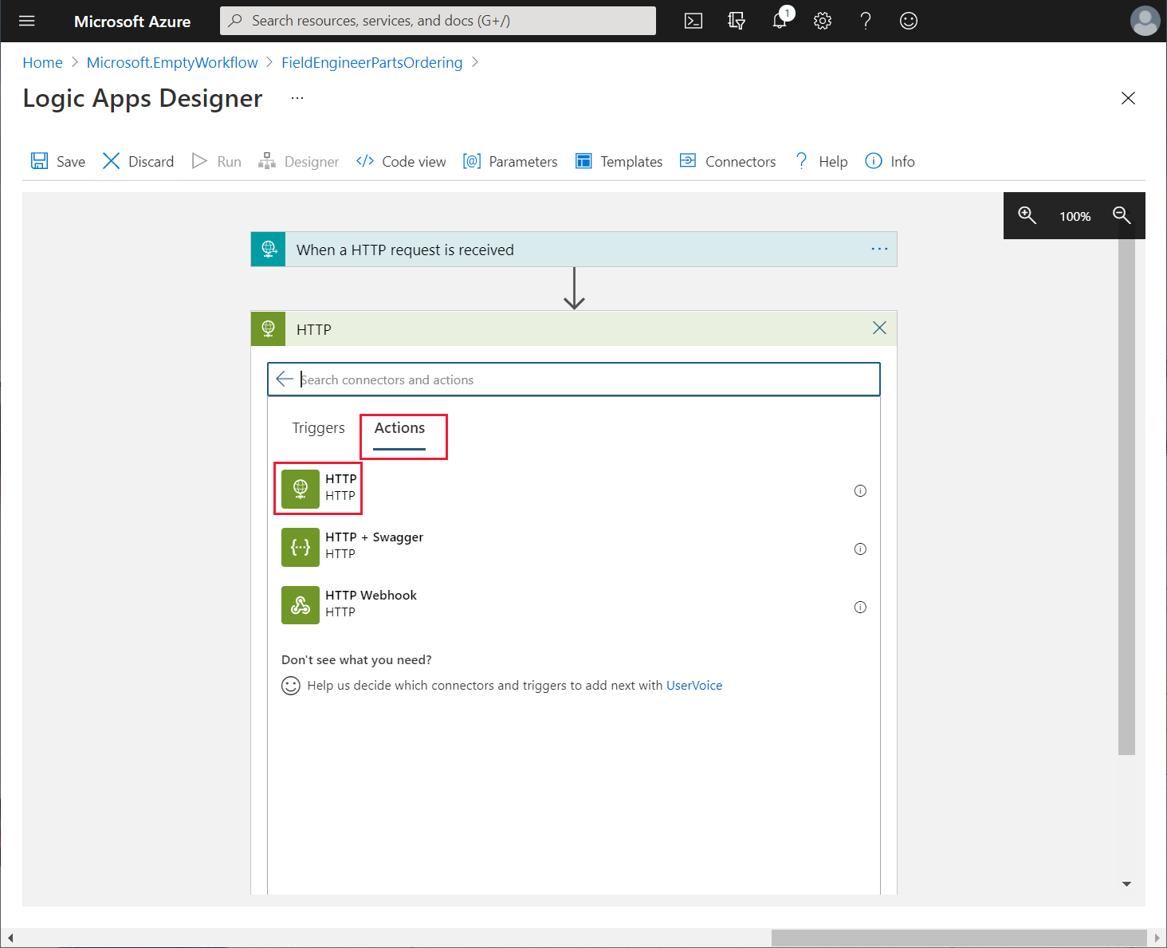
Task: Open ellipsis menu on HTTP request trigger
Action: tap(879, 249)
